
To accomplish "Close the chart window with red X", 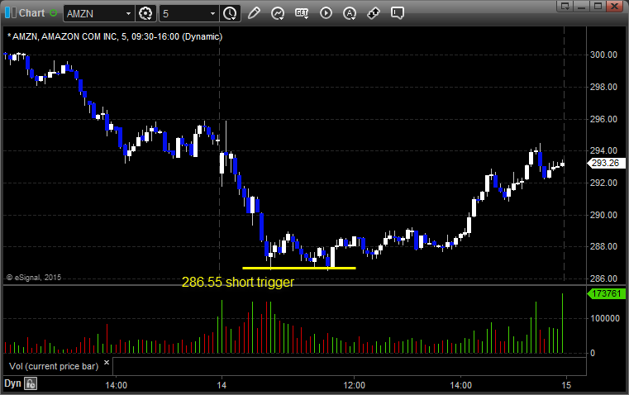I will click(x=614, y=6).
